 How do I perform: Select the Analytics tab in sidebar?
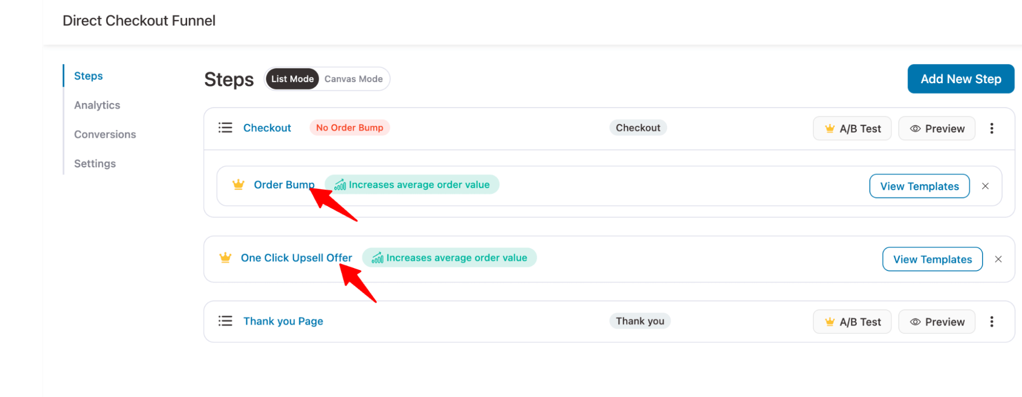click(x=97, y=105)
